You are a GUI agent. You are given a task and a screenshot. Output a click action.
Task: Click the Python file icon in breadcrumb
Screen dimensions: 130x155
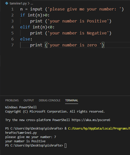7,3
